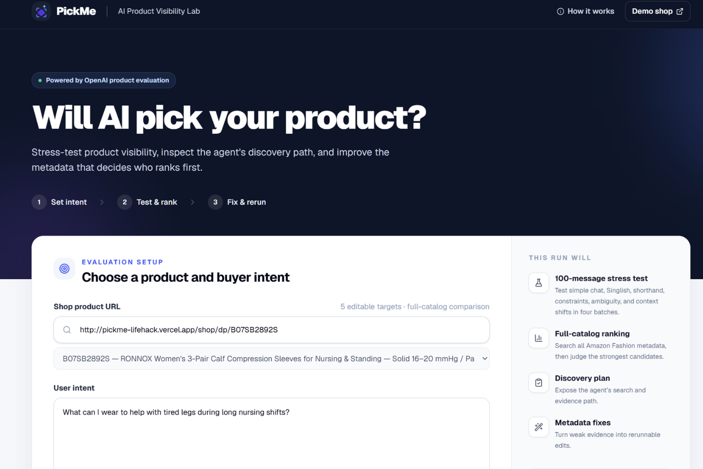The image size is (703, 469).
Task: Click the external link icon on Demo shop
Action: point(680,11)
